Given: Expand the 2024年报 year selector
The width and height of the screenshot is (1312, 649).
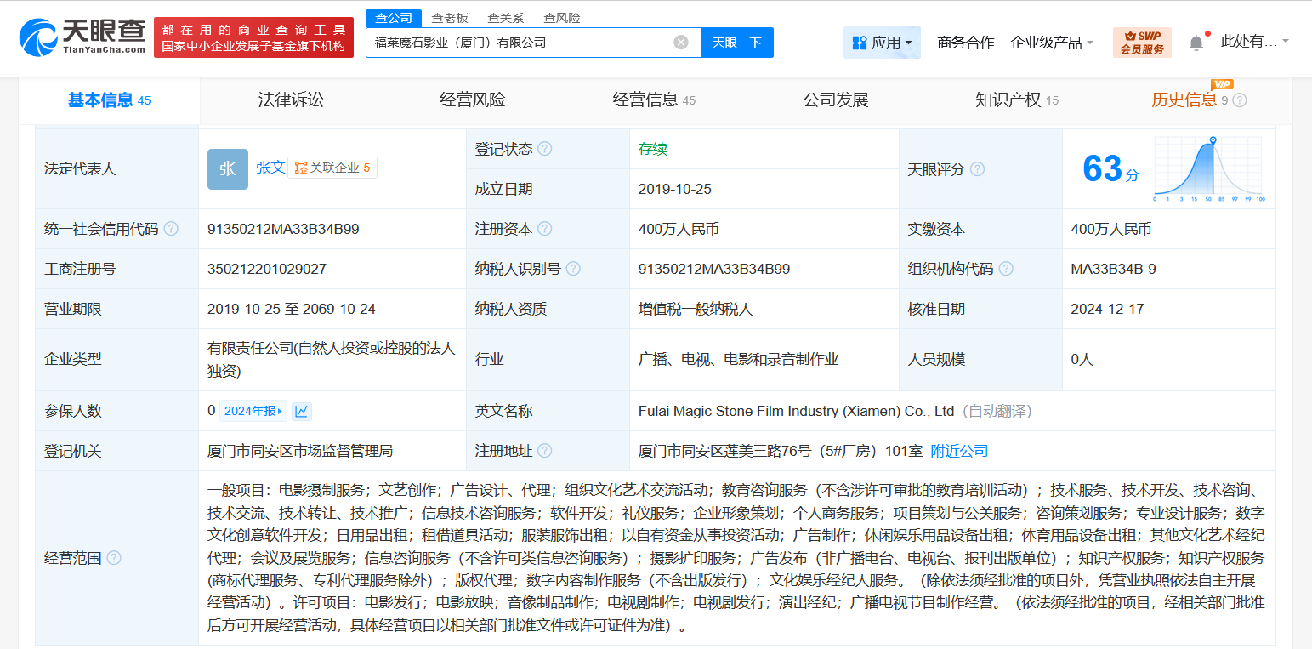Looking at the screenshot, I should point(253,412).
